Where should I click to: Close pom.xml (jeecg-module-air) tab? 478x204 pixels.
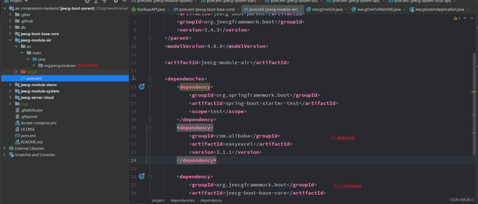pyautogui.click(x=301, y=9)
